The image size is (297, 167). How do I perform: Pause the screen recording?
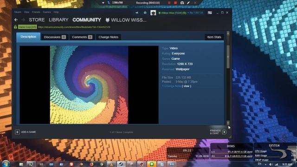[x=169, y=3]
